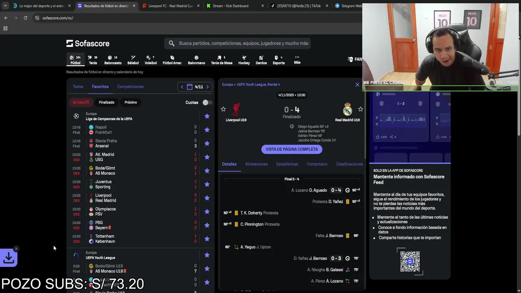Open the Detalles match tab
This screenshot has height=293, width=521.
pyautogui.click(x=229, y=164)
